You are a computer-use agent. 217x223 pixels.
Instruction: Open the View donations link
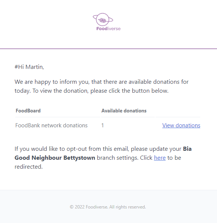click(181, 125)
